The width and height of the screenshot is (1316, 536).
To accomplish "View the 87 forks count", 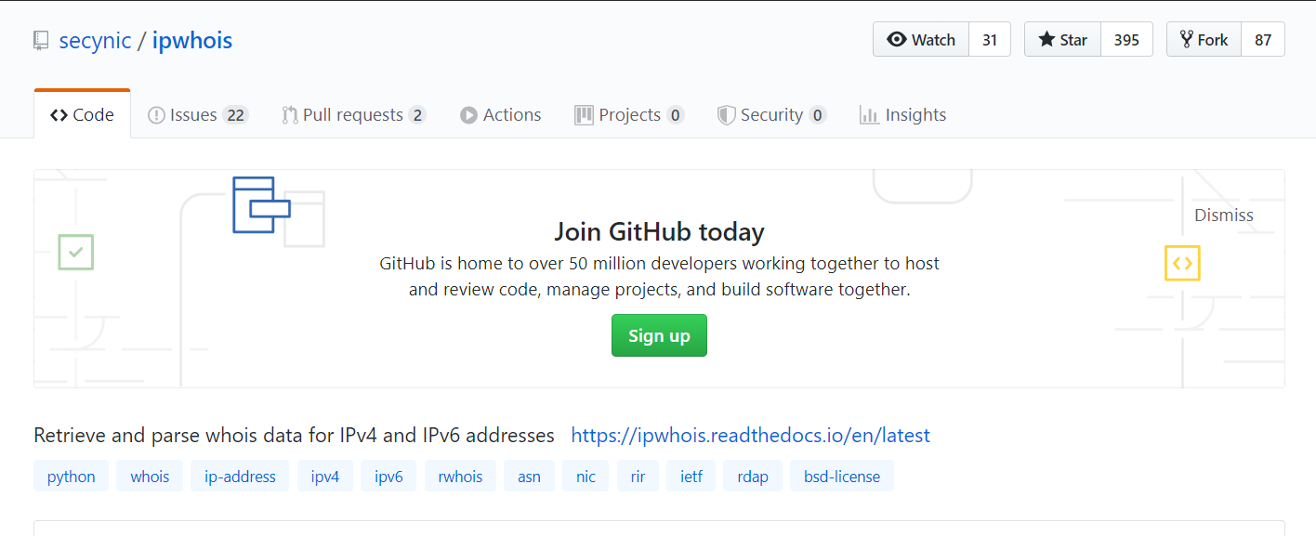I will click(x=1263, y=40).
